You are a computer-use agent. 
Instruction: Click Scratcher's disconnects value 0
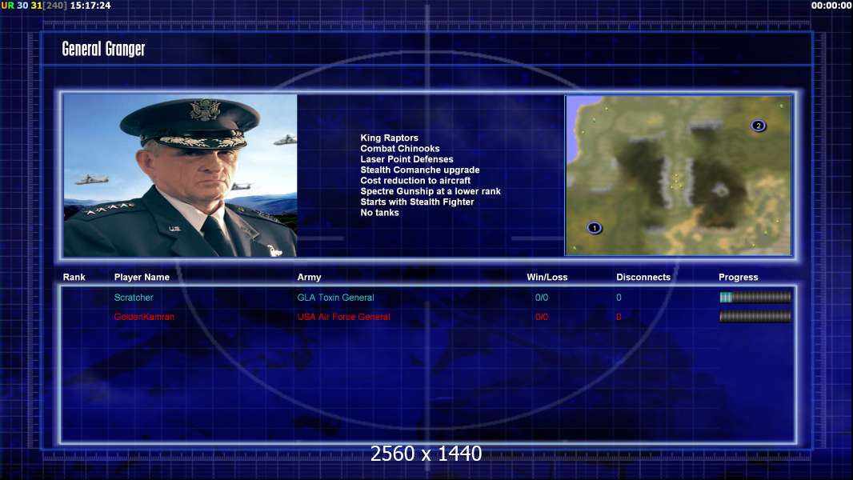pos(619,298)
